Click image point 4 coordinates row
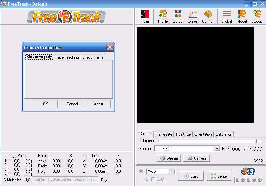266x186 pixels. tap(18, 174)
